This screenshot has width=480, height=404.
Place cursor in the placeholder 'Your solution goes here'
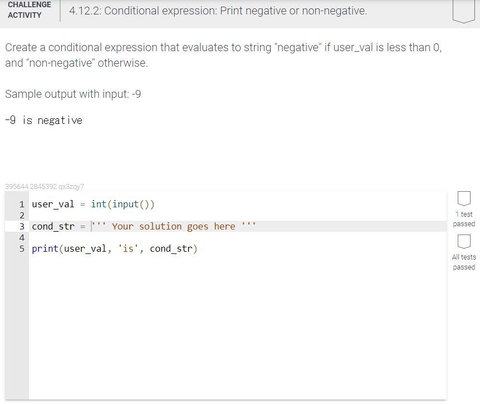173,226
